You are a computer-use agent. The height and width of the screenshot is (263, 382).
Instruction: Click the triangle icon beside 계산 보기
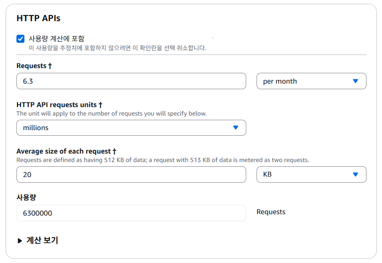(20, 240)
